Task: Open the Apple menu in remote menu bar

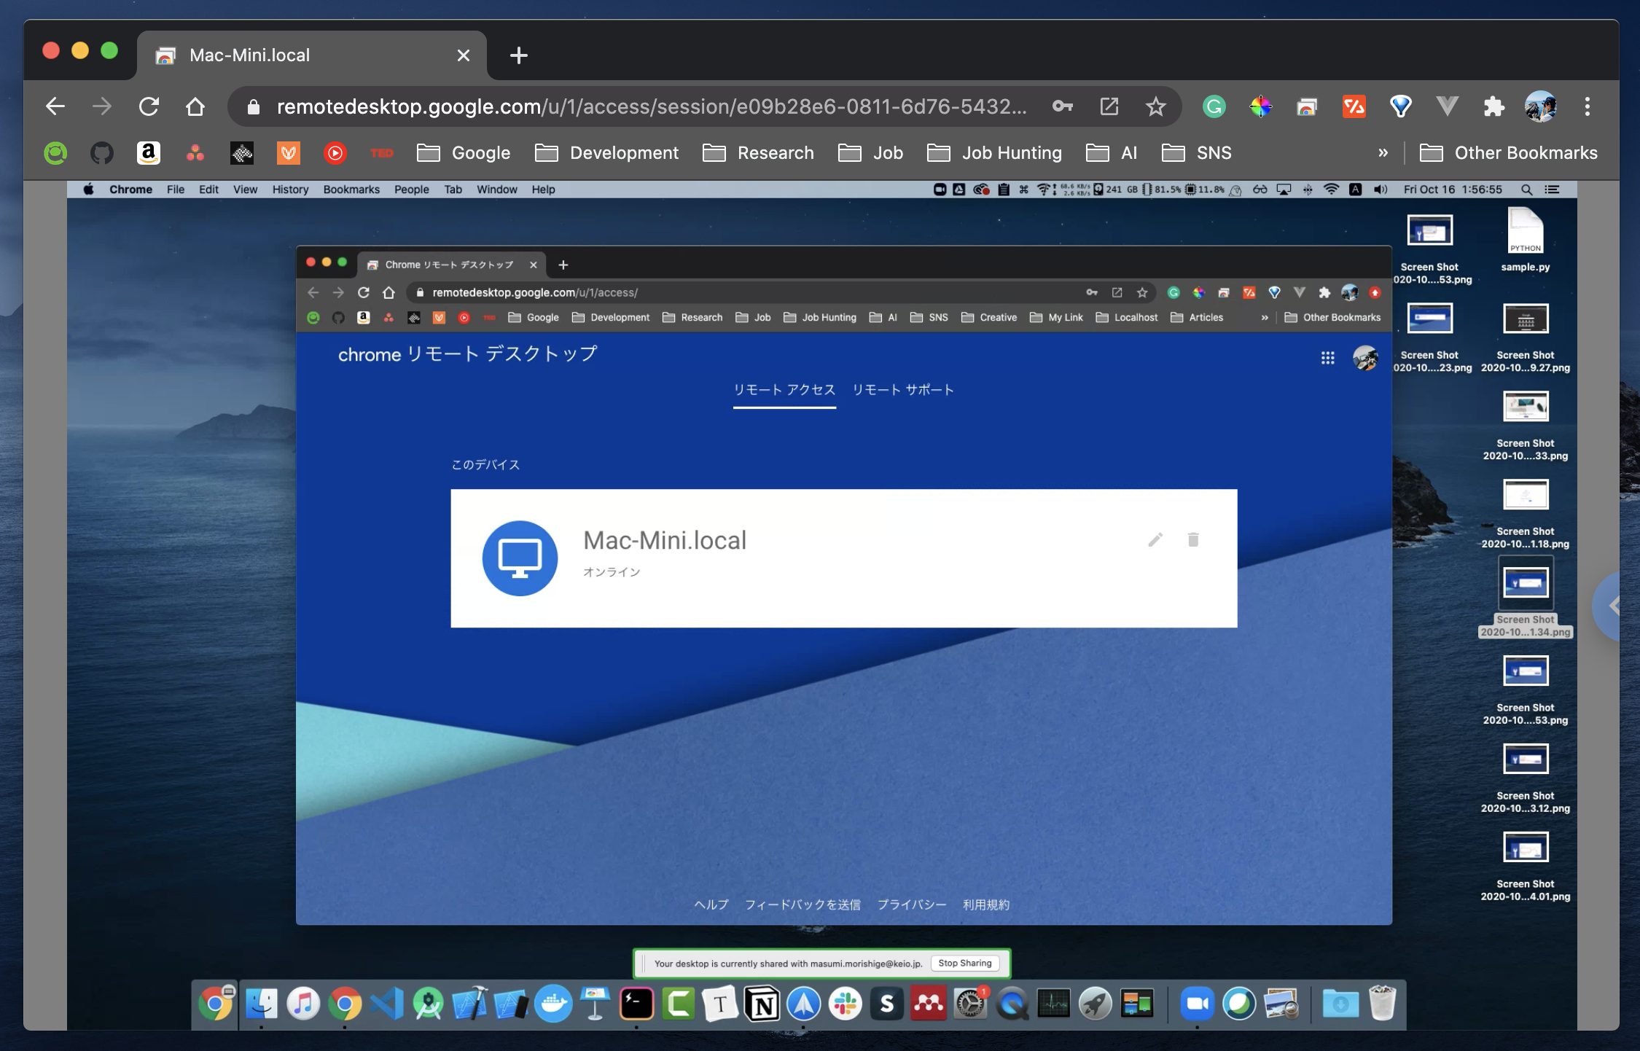Action: [x=88, y=190]
